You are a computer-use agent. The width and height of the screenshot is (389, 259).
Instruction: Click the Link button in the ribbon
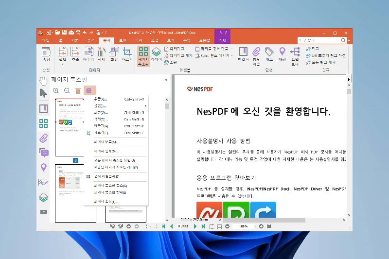[313, 49]
